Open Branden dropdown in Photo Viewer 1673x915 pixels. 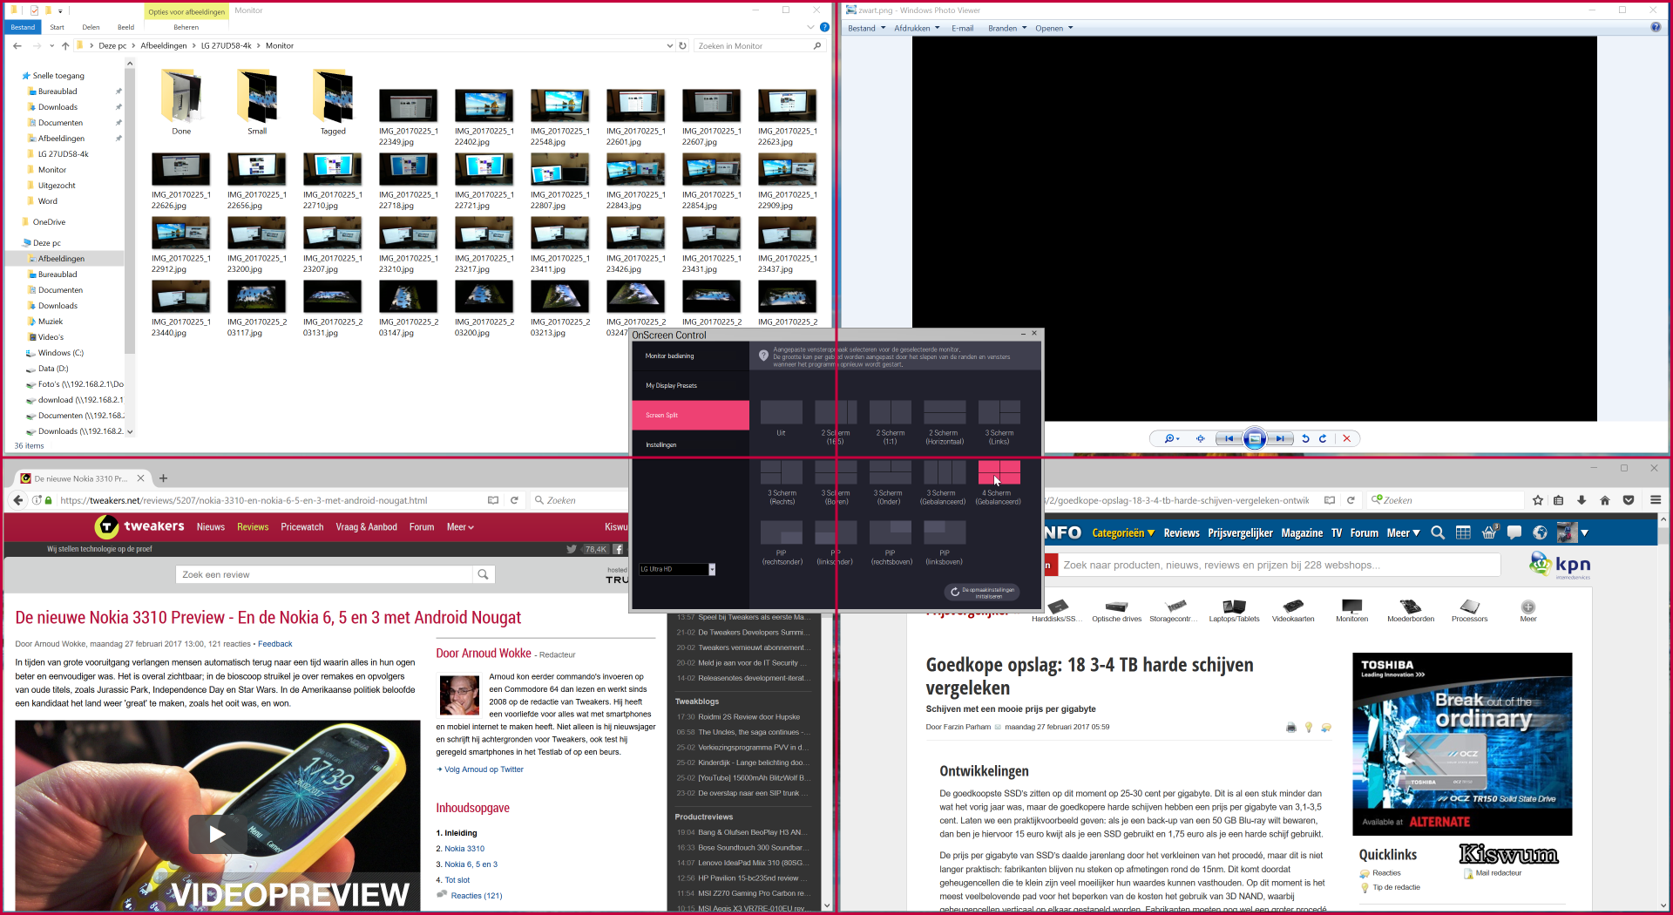point(1007,28)
